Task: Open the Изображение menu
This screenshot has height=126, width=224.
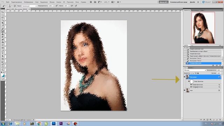Action: (28, 2)
